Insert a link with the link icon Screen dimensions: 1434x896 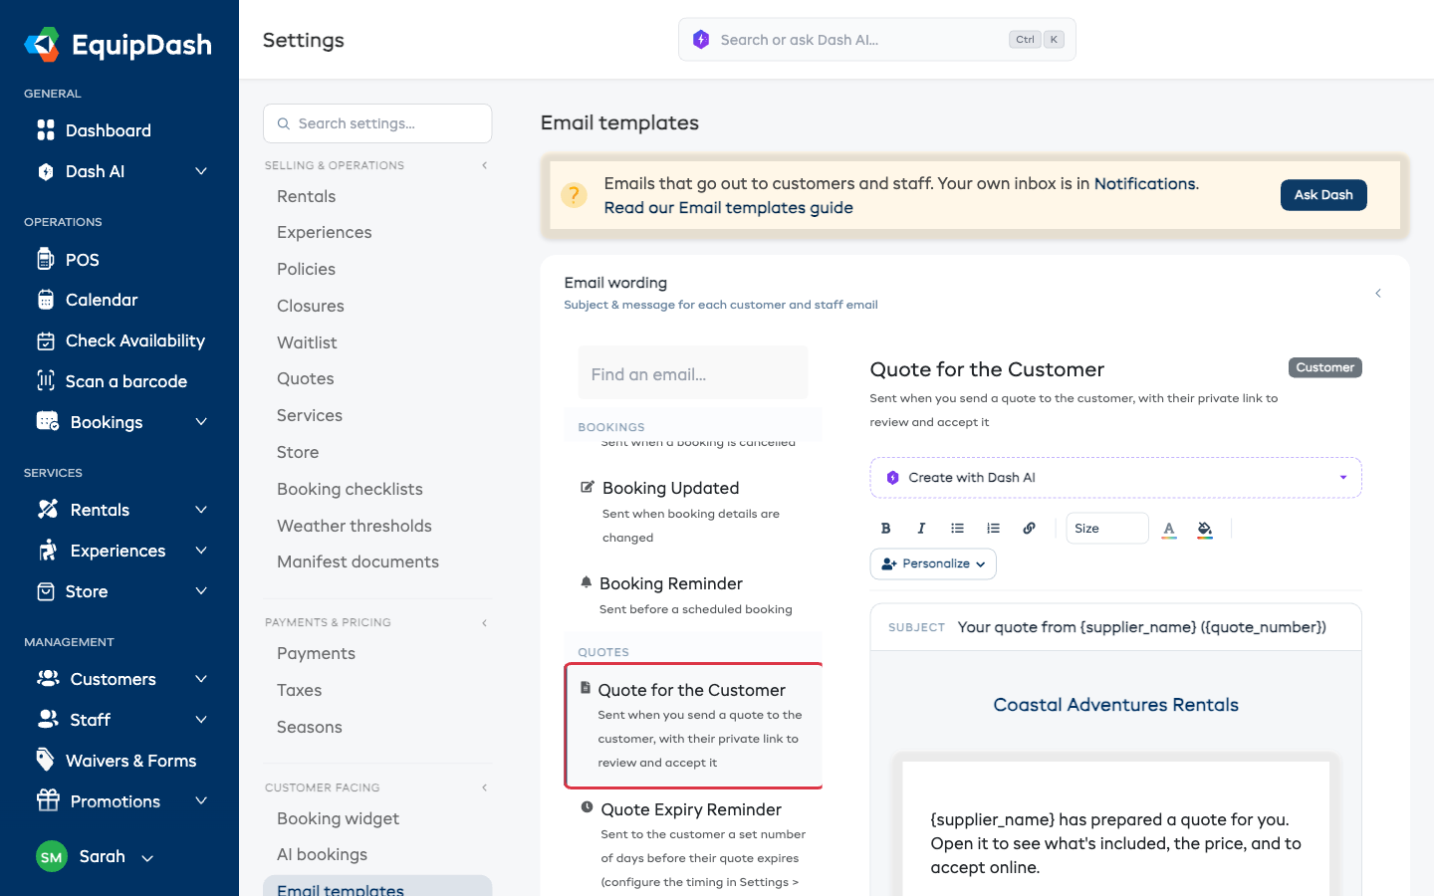click(x=1029, y=529)
